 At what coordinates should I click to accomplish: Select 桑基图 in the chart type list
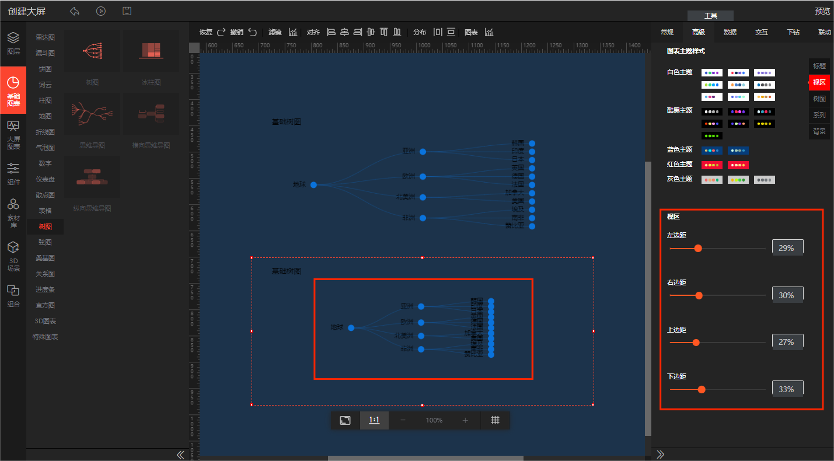pos(45,258)
